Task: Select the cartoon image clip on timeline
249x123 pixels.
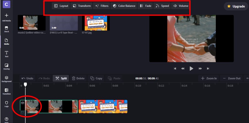Action: 103,106
